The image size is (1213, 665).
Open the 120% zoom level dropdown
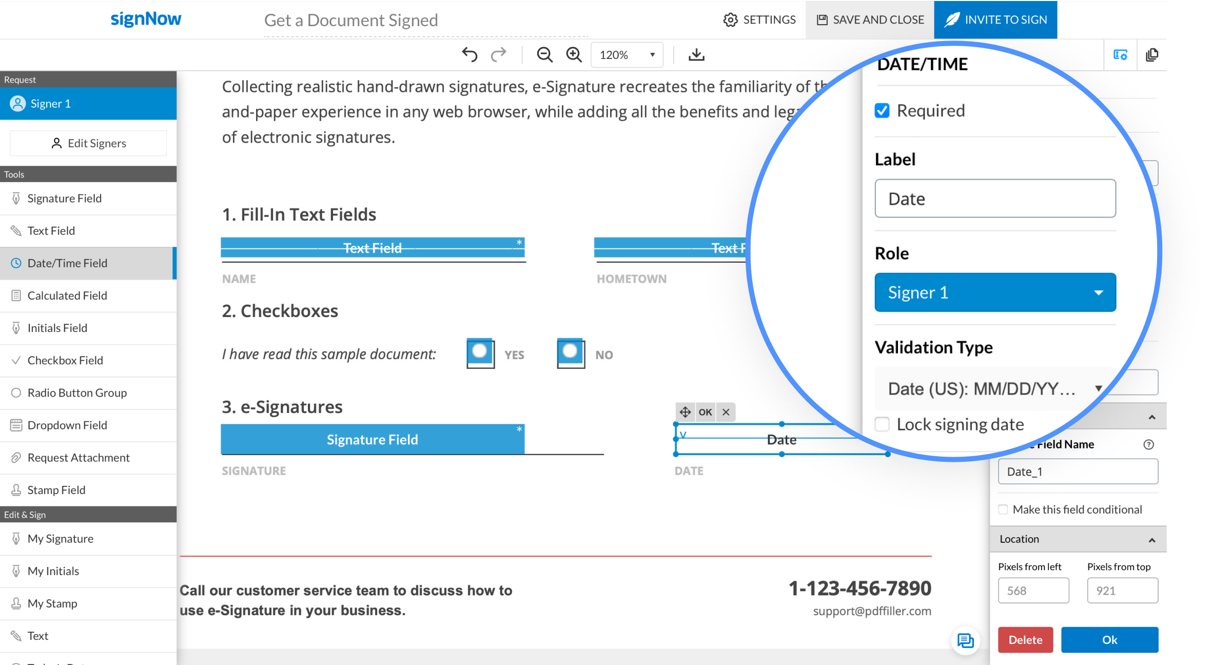627,55
